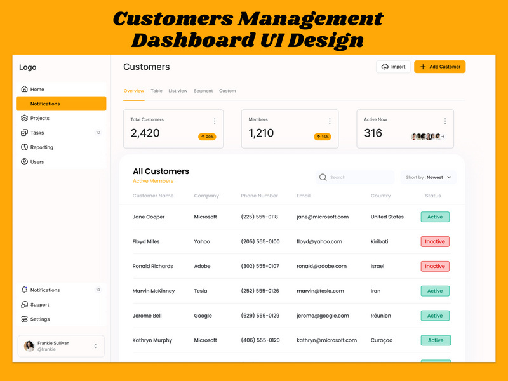Screen dimensions: 508x381
Task: Click the Add Customer button
Action: click(x=439, y=66)
